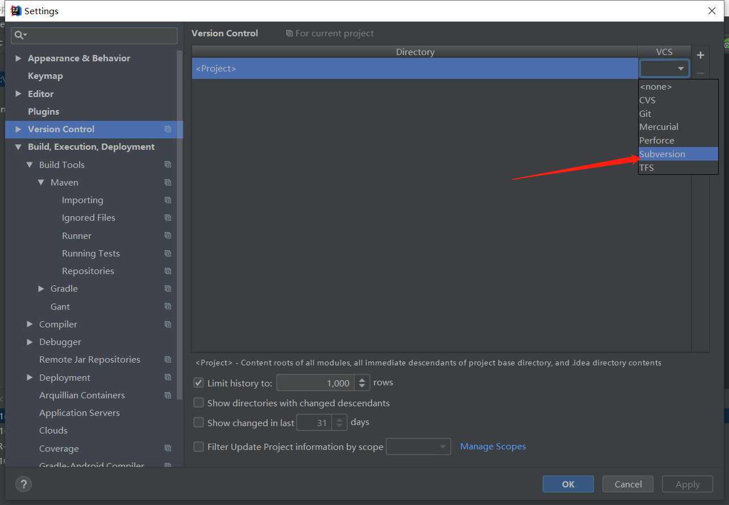This screenshot has width=729, height=505.
Task: Select Application Servers in settings tree
Action: pyautogui.click(x=80, y=413)
